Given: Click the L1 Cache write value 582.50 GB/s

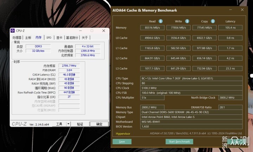Looking at the screenshot, I should tap(178, 48).
